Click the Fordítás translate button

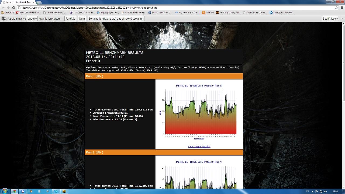tap(70, 19)
